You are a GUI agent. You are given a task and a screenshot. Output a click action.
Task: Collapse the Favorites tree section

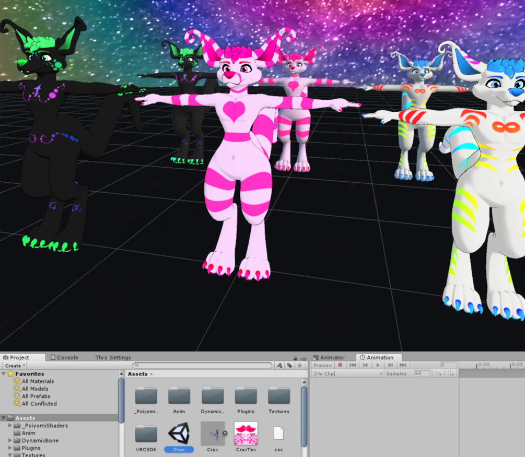pos(4,373)
